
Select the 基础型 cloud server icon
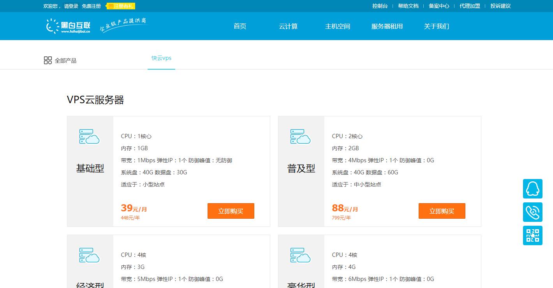click(x=89, y=137)
